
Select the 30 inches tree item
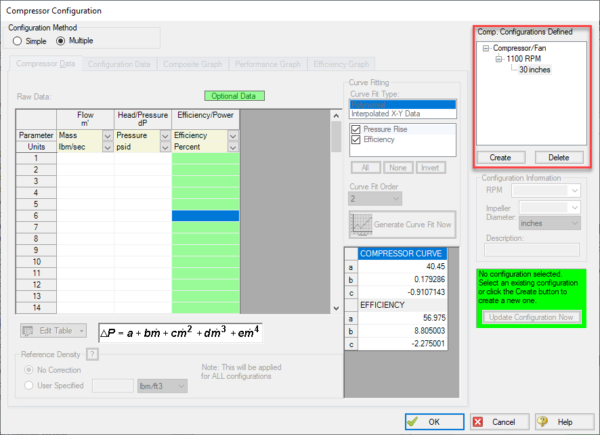534,70
